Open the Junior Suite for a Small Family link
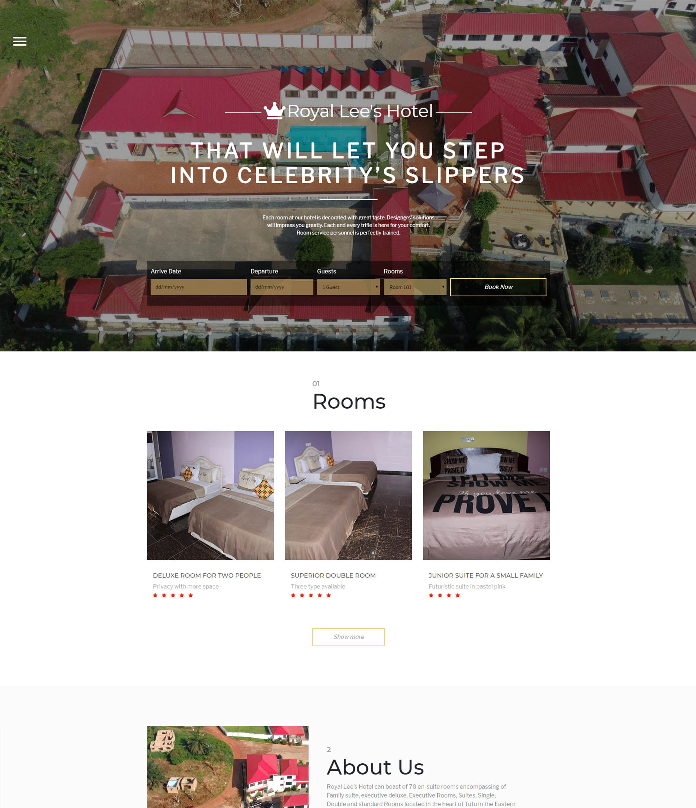The height and width of the screenshot is (808, 696). pos(486,576)
